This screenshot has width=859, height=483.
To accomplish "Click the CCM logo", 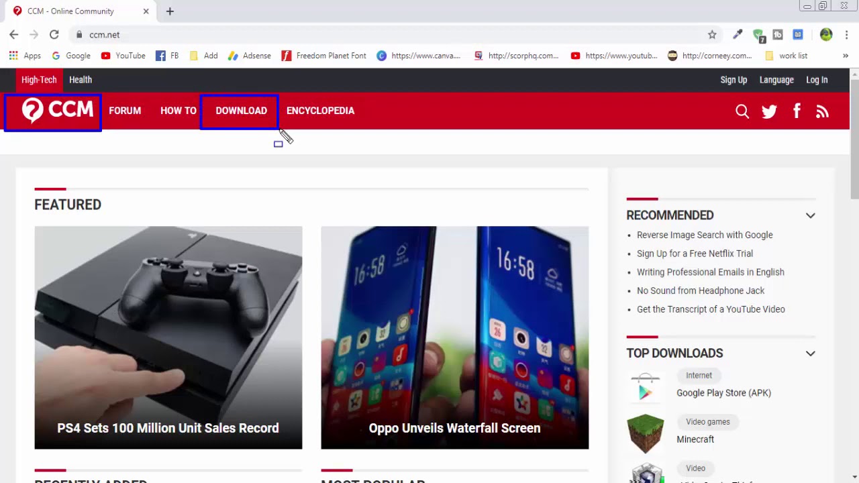I will click(x=57, y=110).
